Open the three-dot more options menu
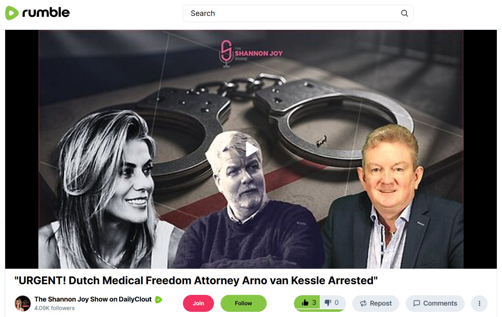The width and height of the screenshot is (502, 317). [x=480, y=303]
